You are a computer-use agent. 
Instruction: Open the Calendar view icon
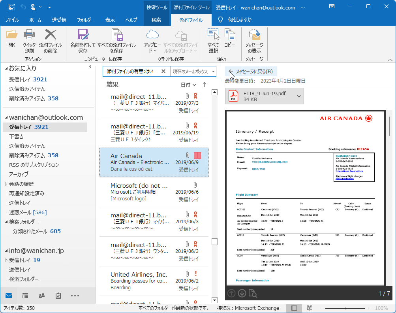(25, 296)
